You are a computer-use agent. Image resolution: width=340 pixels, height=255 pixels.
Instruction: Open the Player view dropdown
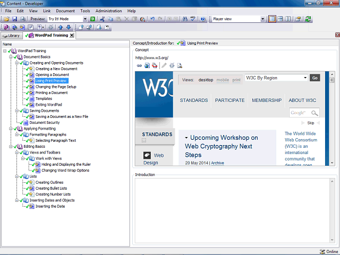pos(262,19)
